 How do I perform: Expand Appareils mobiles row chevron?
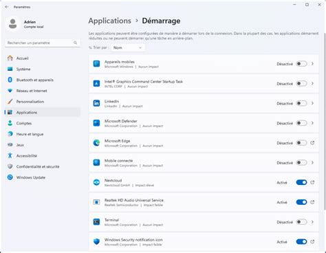[x=312, y=64]
